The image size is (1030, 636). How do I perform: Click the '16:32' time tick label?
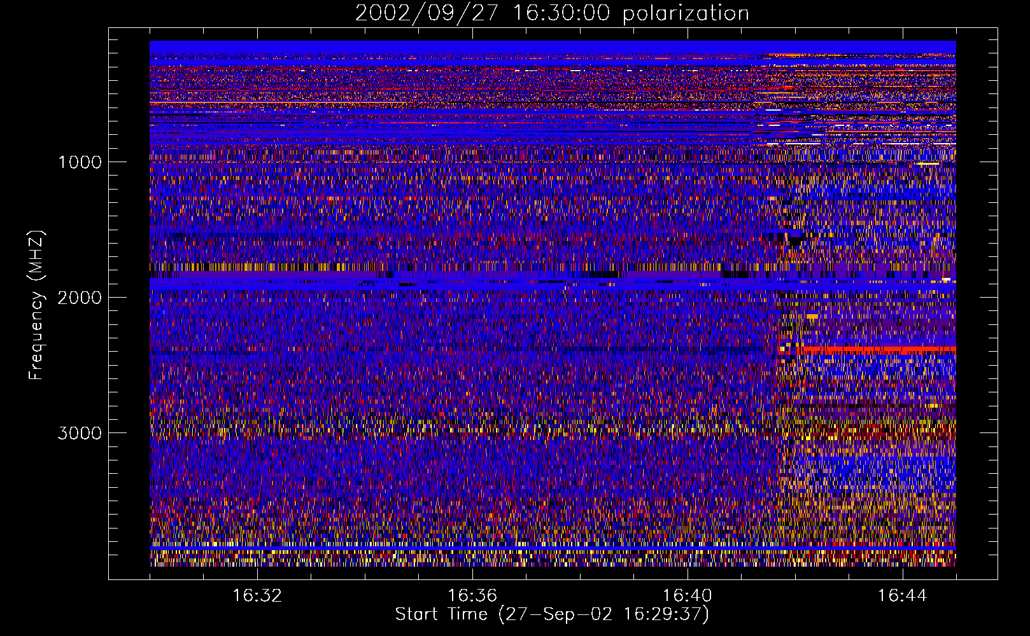point(257,596)
